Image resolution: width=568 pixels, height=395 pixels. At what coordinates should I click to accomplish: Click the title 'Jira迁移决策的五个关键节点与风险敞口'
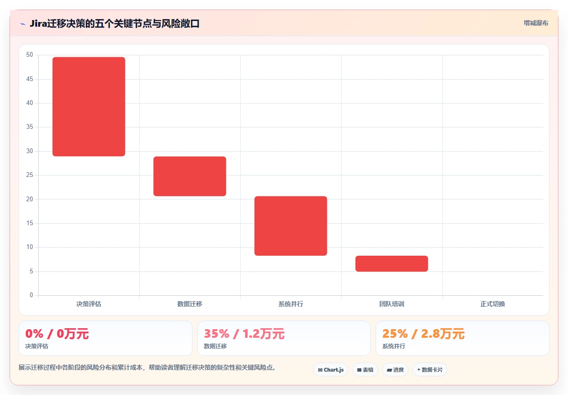tap(114, 24)
